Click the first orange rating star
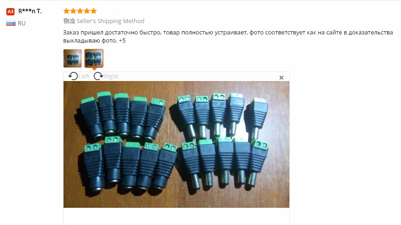 pos(66,11)
